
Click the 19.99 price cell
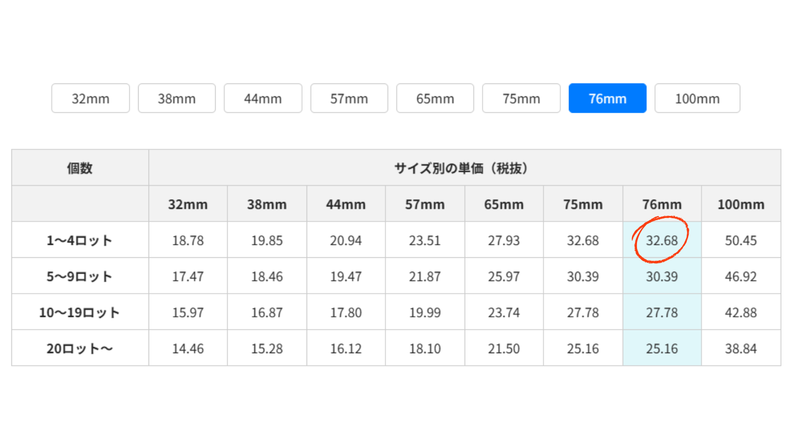coord(425,312)
